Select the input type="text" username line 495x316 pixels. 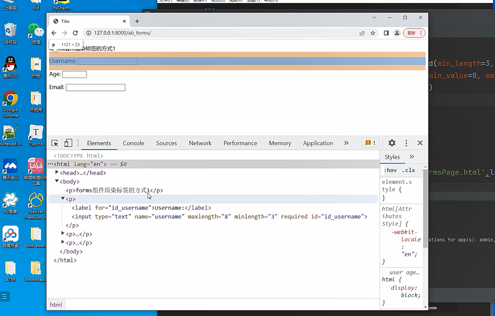[220, 217]
